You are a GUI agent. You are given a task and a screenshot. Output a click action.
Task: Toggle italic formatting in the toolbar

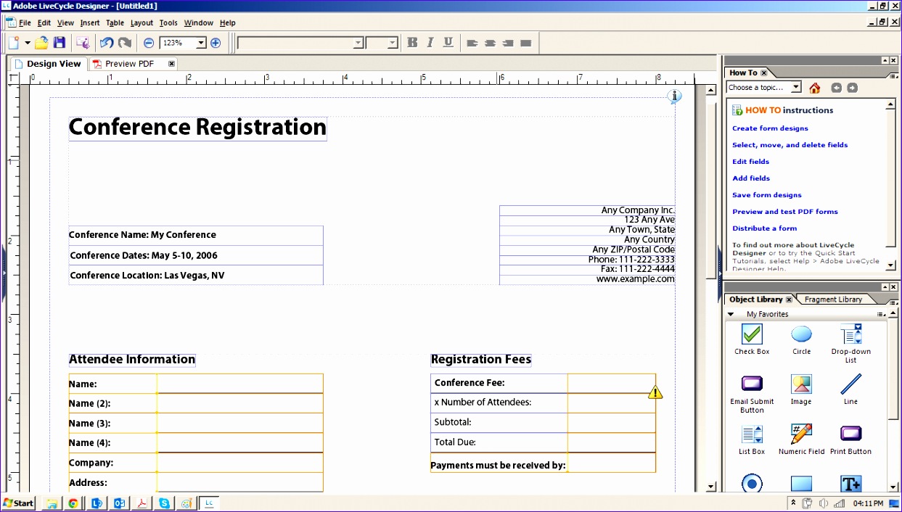(430, 42)
